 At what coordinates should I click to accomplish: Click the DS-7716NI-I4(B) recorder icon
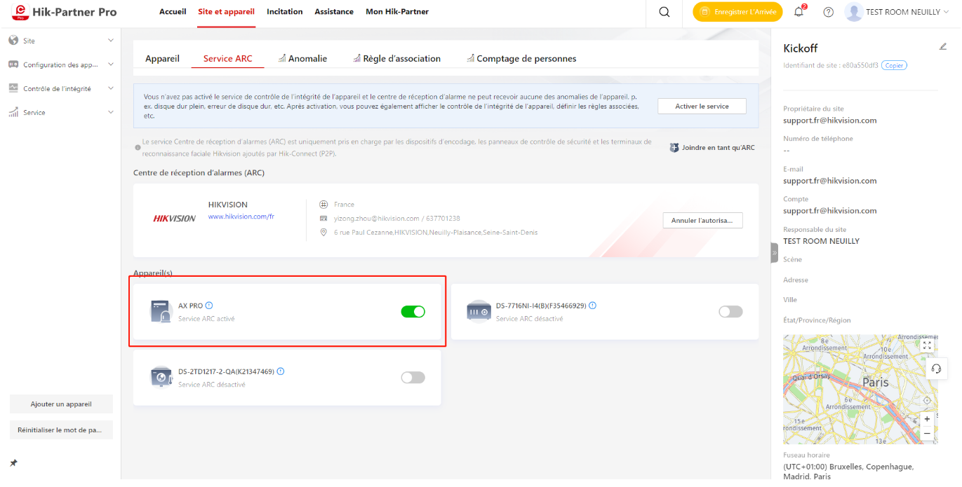(479, 311)
